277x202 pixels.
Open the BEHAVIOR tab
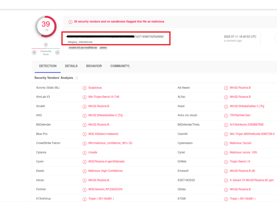click(94, 66)
